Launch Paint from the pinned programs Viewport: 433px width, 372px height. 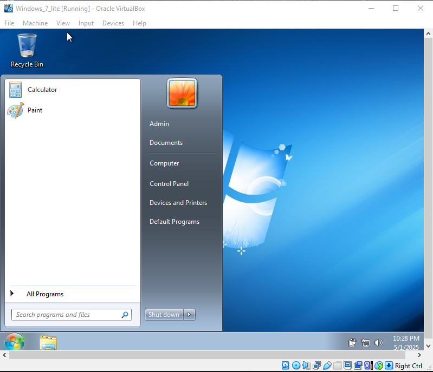(x=35, y=110)
